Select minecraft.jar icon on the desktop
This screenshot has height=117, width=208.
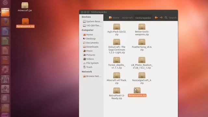25,5
